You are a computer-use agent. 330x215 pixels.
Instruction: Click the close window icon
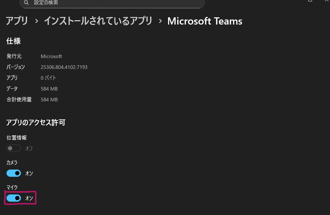327,1
